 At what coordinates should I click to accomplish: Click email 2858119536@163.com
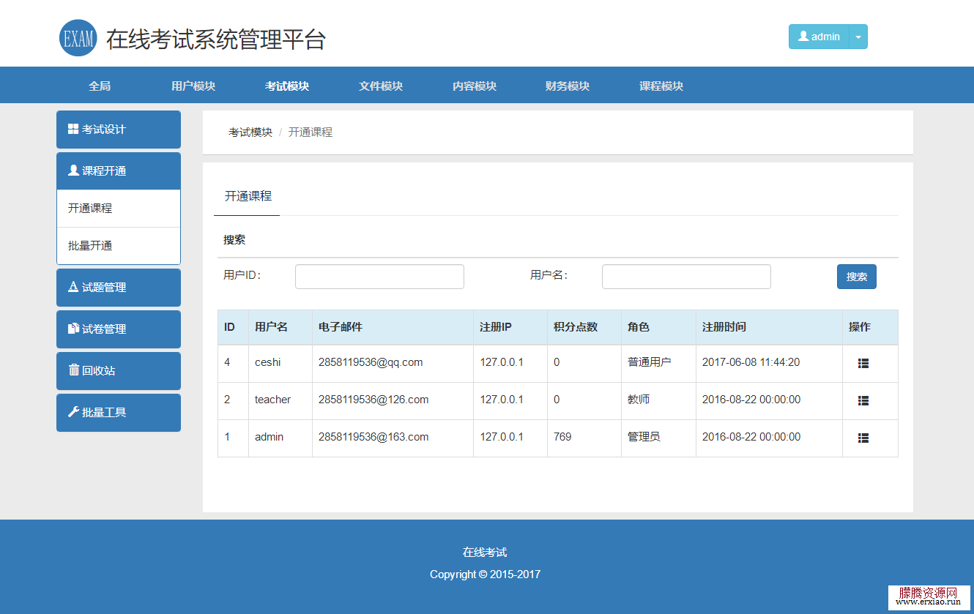[x=373, y=437]
